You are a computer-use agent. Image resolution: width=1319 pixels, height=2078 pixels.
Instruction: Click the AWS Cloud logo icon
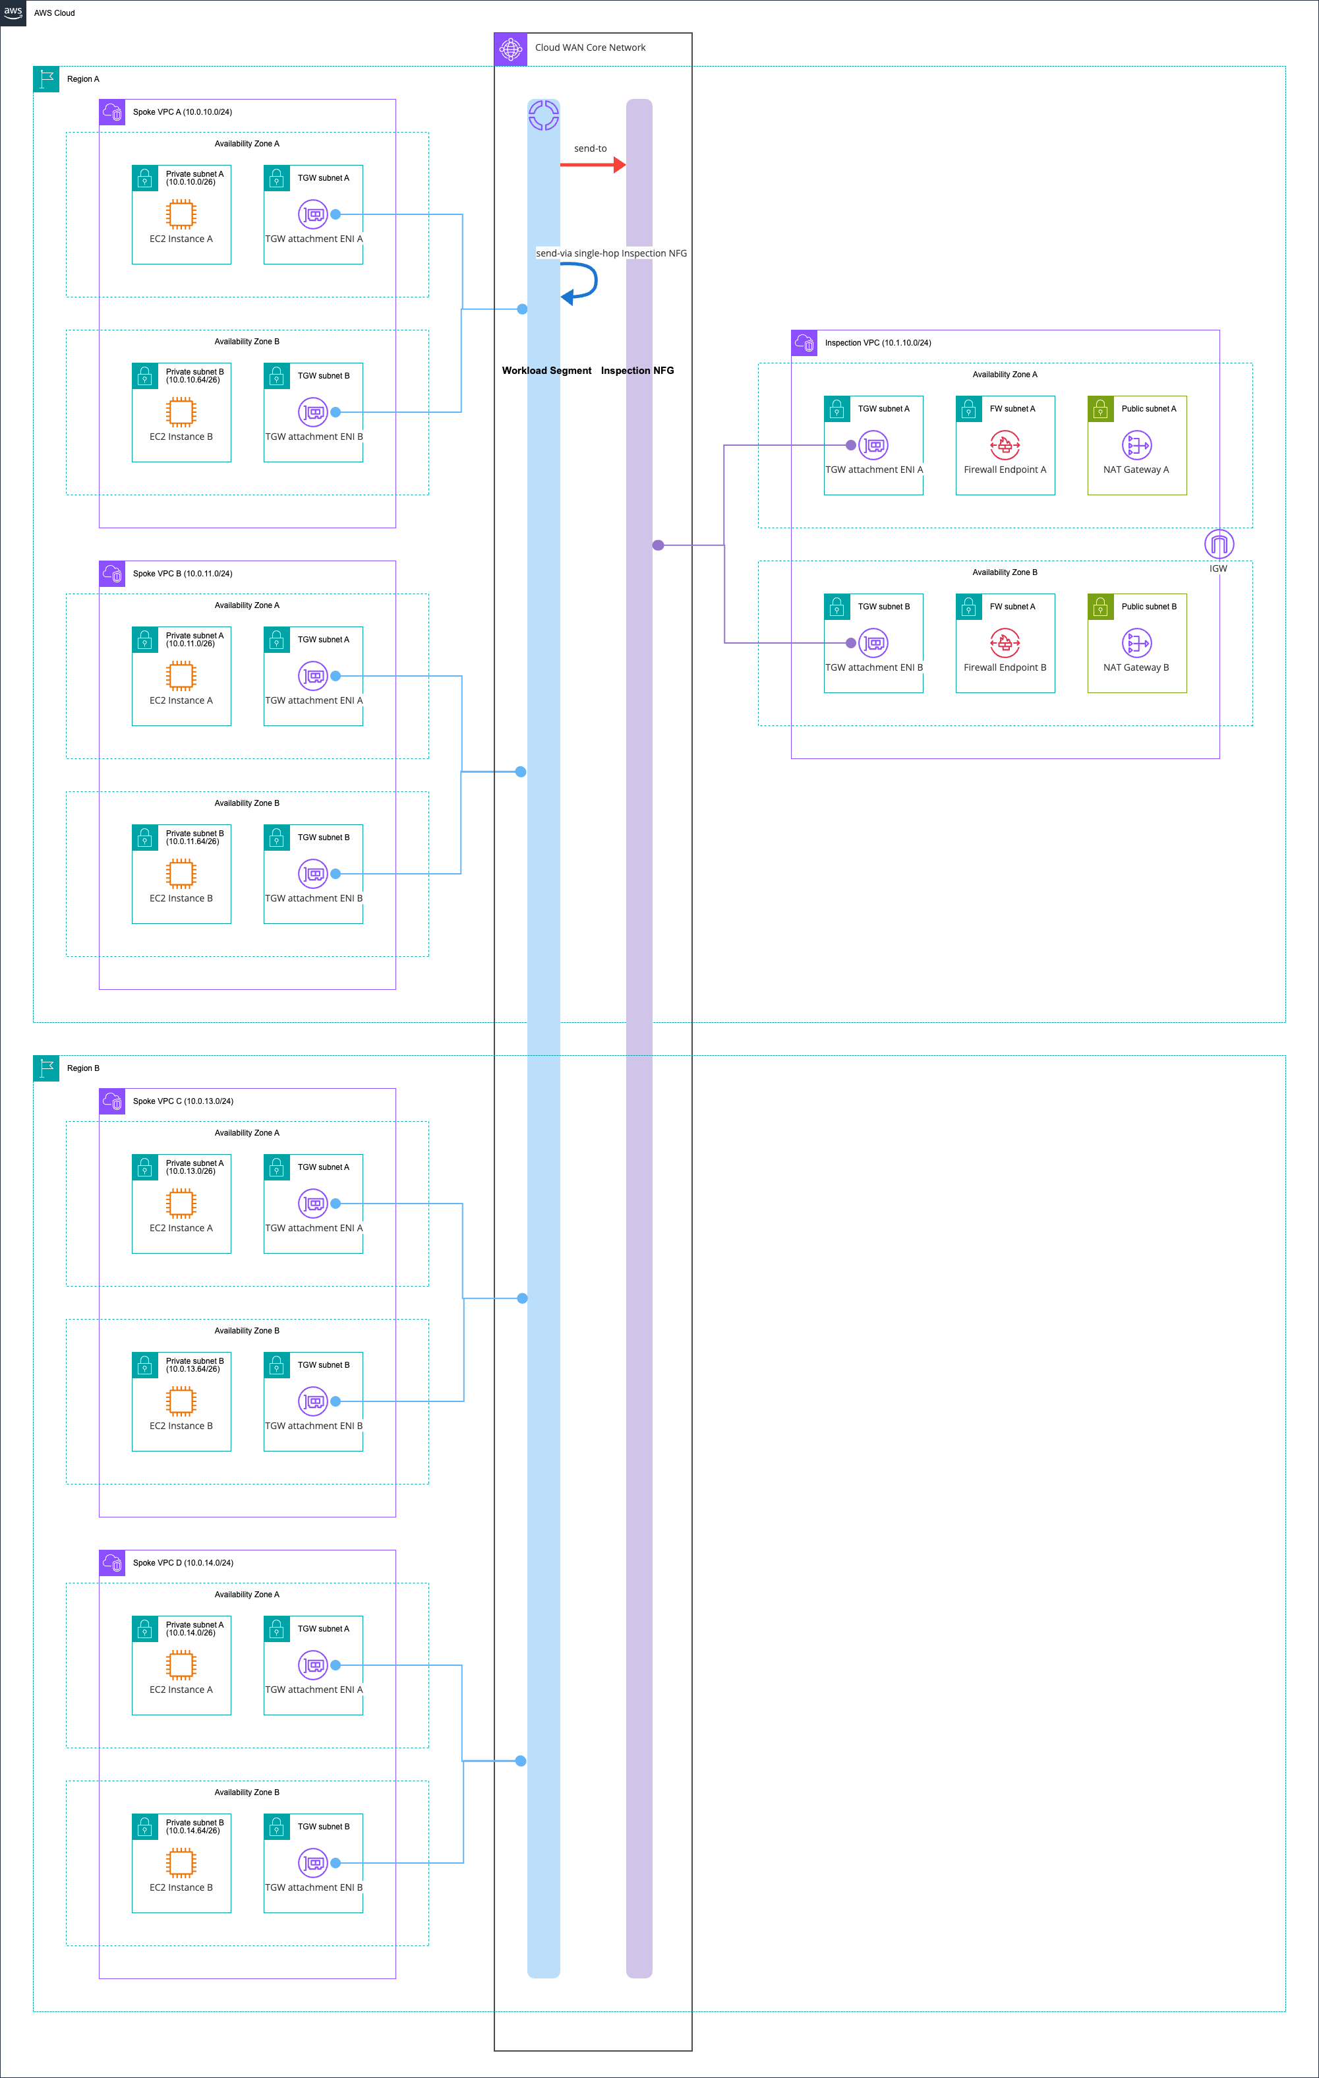(x=13, y=13)
